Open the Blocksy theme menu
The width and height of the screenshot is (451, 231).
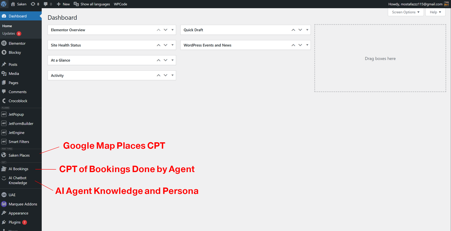(x=15, y=52)
